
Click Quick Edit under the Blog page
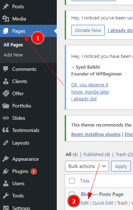click(103, 203)
